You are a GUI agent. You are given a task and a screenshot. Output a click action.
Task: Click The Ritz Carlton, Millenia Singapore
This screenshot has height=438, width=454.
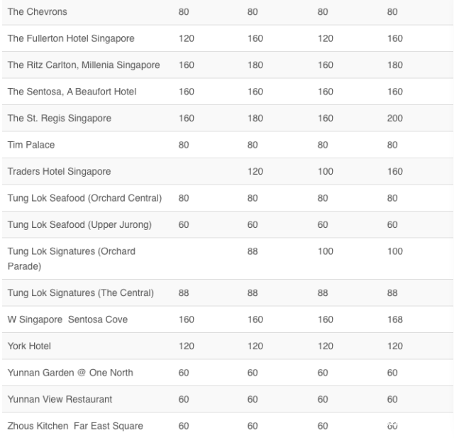point(83,65)
